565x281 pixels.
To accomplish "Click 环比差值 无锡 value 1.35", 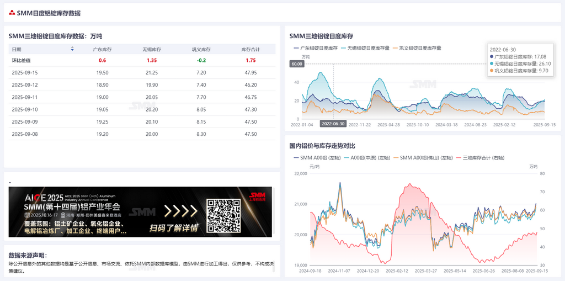I will tap(152, 60).
